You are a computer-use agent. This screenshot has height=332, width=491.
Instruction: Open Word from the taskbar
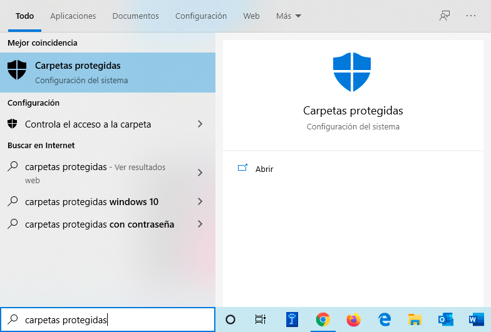click(x=476, y=319)
